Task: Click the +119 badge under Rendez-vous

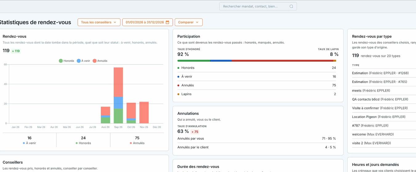Action: [15, 51]
